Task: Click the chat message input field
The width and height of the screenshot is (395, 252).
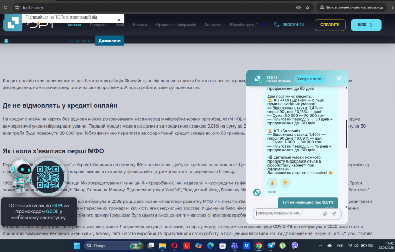Action: (x=288, y=213)
